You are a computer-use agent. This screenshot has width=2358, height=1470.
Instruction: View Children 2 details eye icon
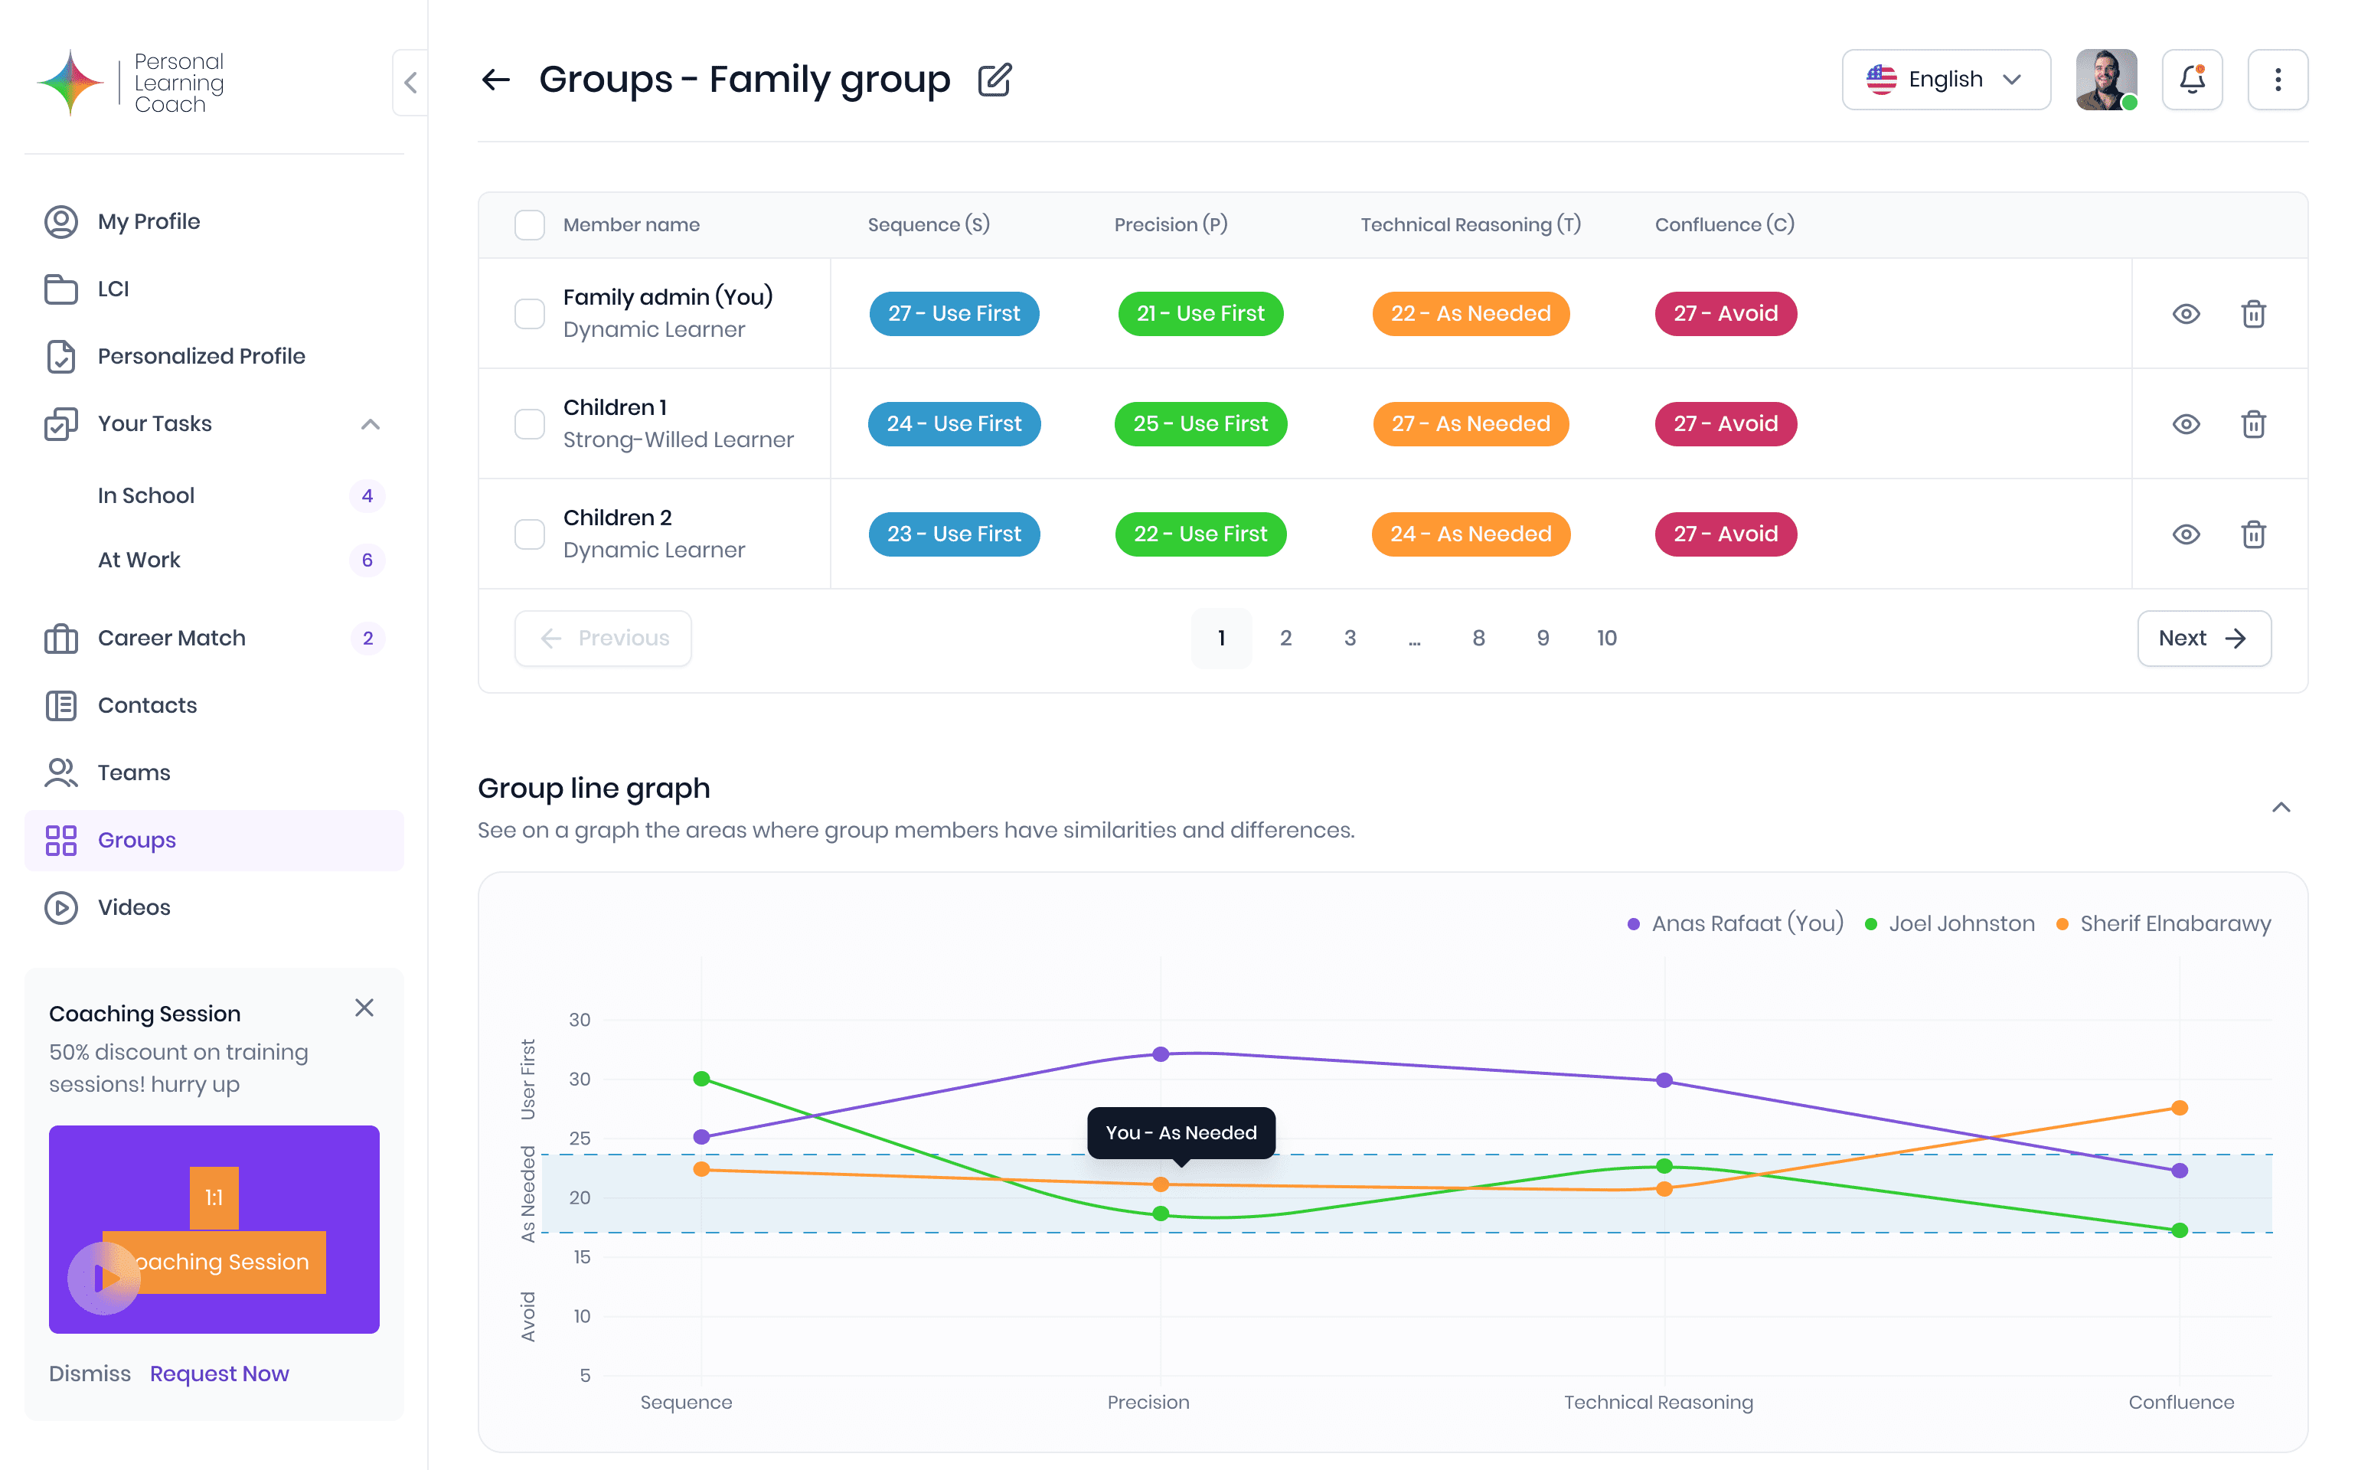[2186, 534]
